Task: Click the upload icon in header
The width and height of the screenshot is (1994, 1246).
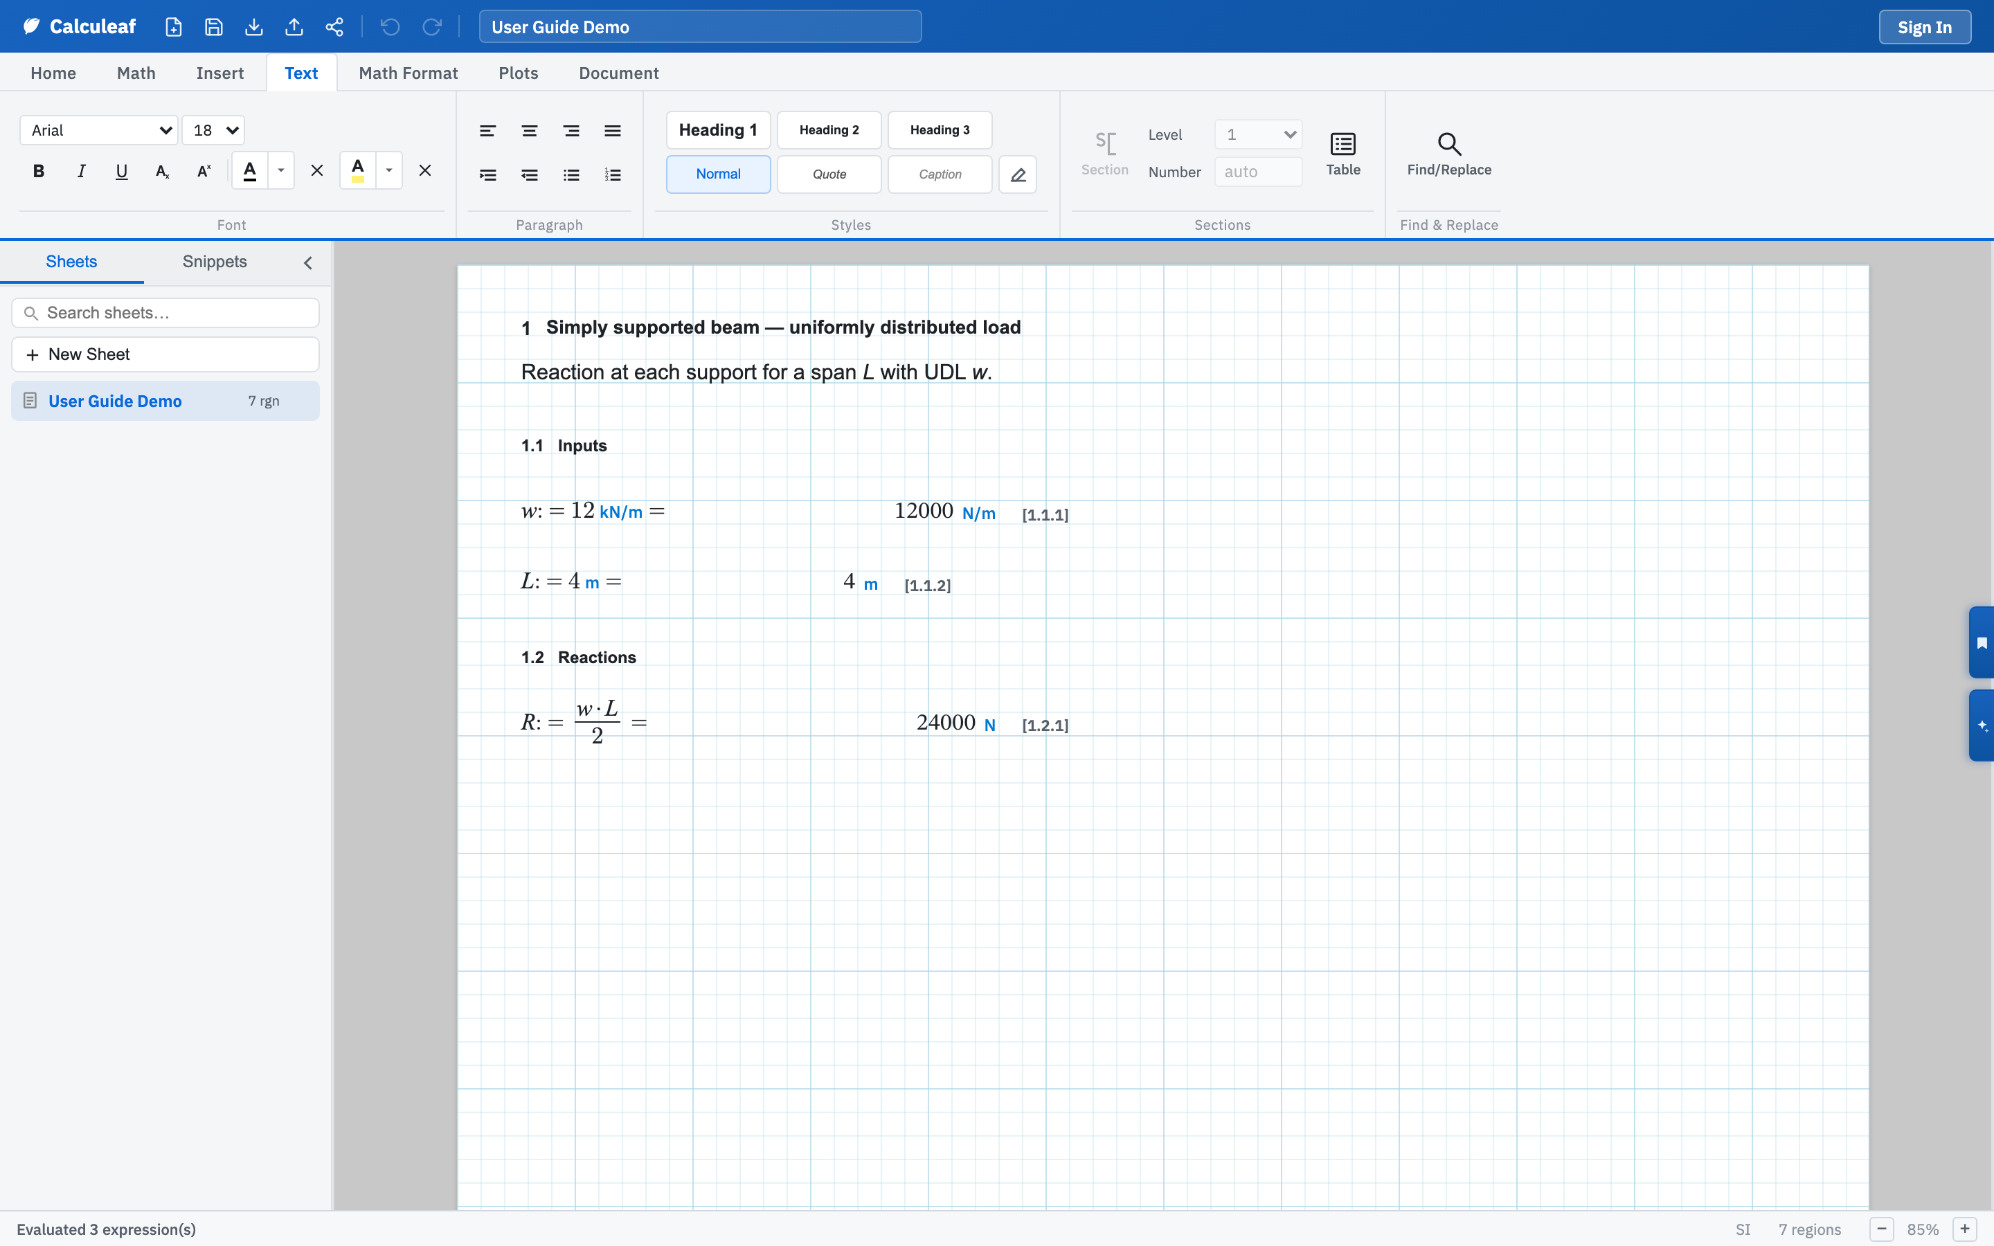Action: tap(294, 26)
